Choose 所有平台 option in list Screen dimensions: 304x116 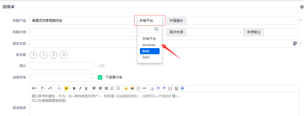150,39
